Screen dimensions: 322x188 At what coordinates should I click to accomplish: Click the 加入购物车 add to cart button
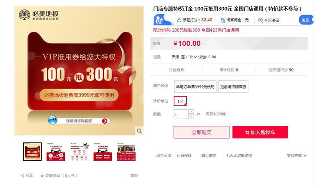point(260,132)
